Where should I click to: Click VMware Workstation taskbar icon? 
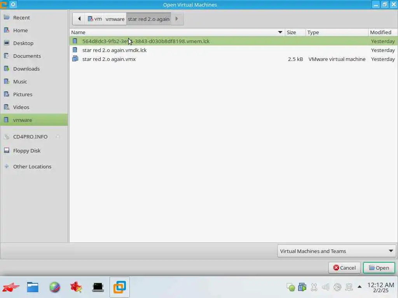pyautogui.click(x=120, y=287)
